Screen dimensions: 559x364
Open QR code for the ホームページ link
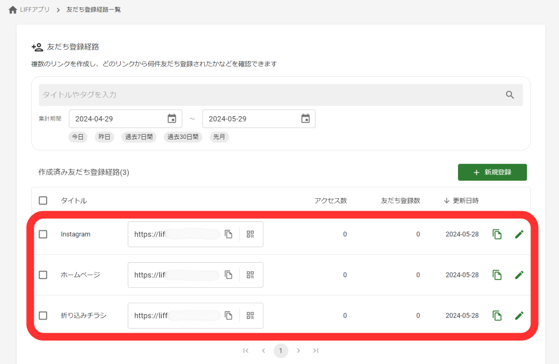(x=250, y=275)
